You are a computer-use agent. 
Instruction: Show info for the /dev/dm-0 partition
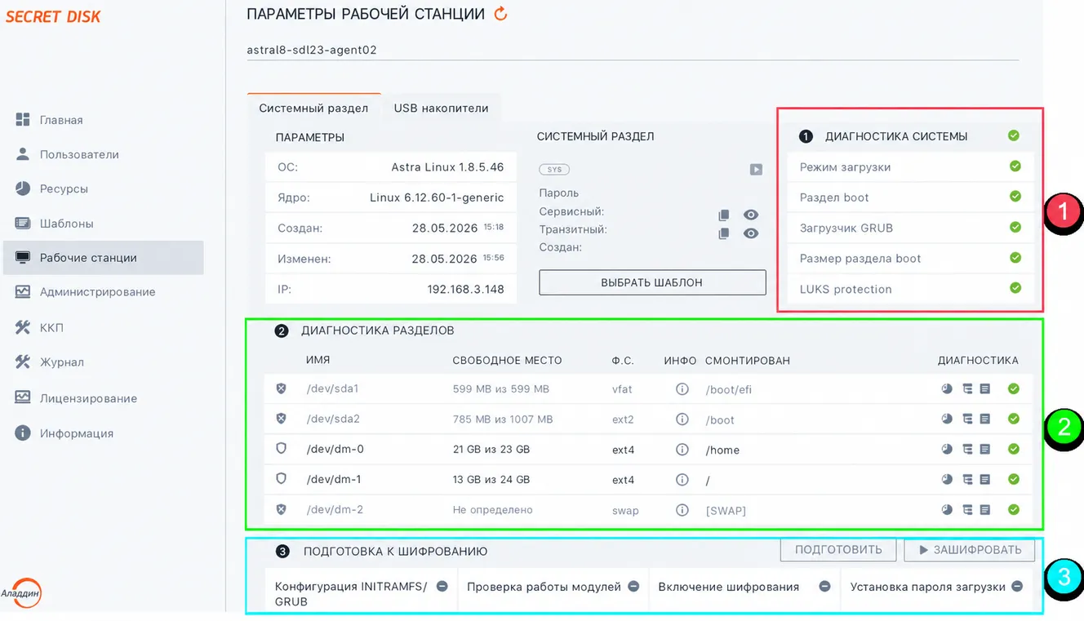click(x=682, y=450)
